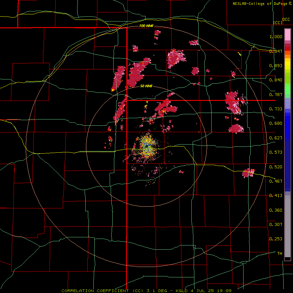
Task: Click the 0.360 scale value
Action: coord(276,210)
